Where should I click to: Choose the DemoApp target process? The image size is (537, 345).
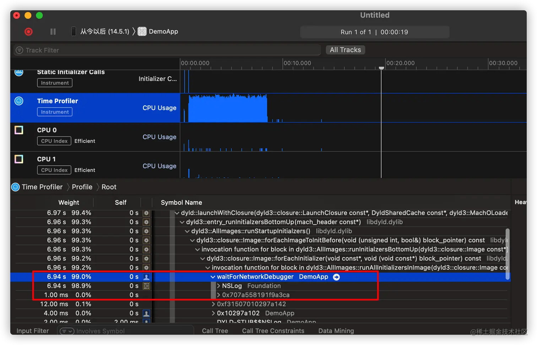point(163,32)
